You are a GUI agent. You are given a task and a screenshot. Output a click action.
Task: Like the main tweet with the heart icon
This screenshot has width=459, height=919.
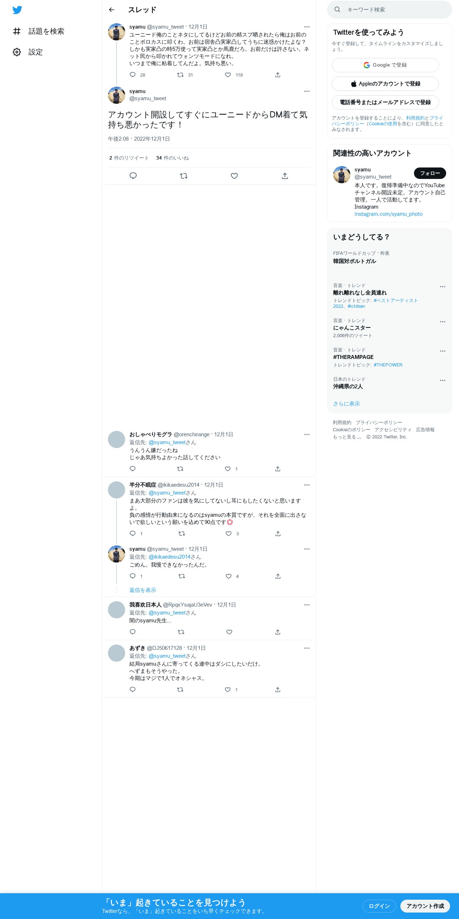coord(234,176)
